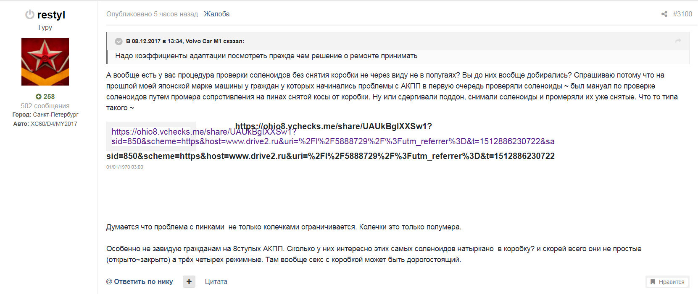Click the "01/01/1970 03:00" date under link
This screenshot has width=698, height=294.
click(x=124, y=167)
